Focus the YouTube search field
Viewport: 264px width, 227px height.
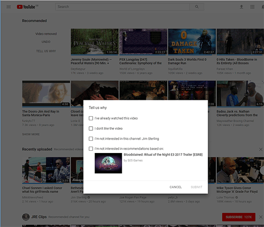[x=122, y=7]
